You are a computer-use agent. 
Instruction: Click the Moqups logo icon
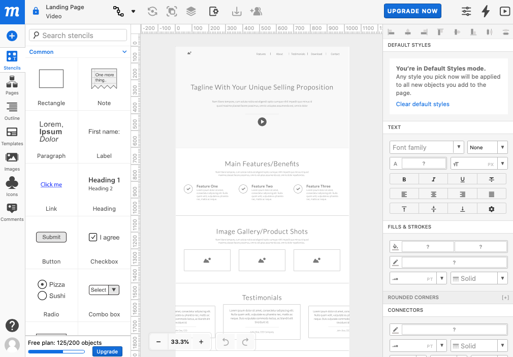tap(12, 12)
